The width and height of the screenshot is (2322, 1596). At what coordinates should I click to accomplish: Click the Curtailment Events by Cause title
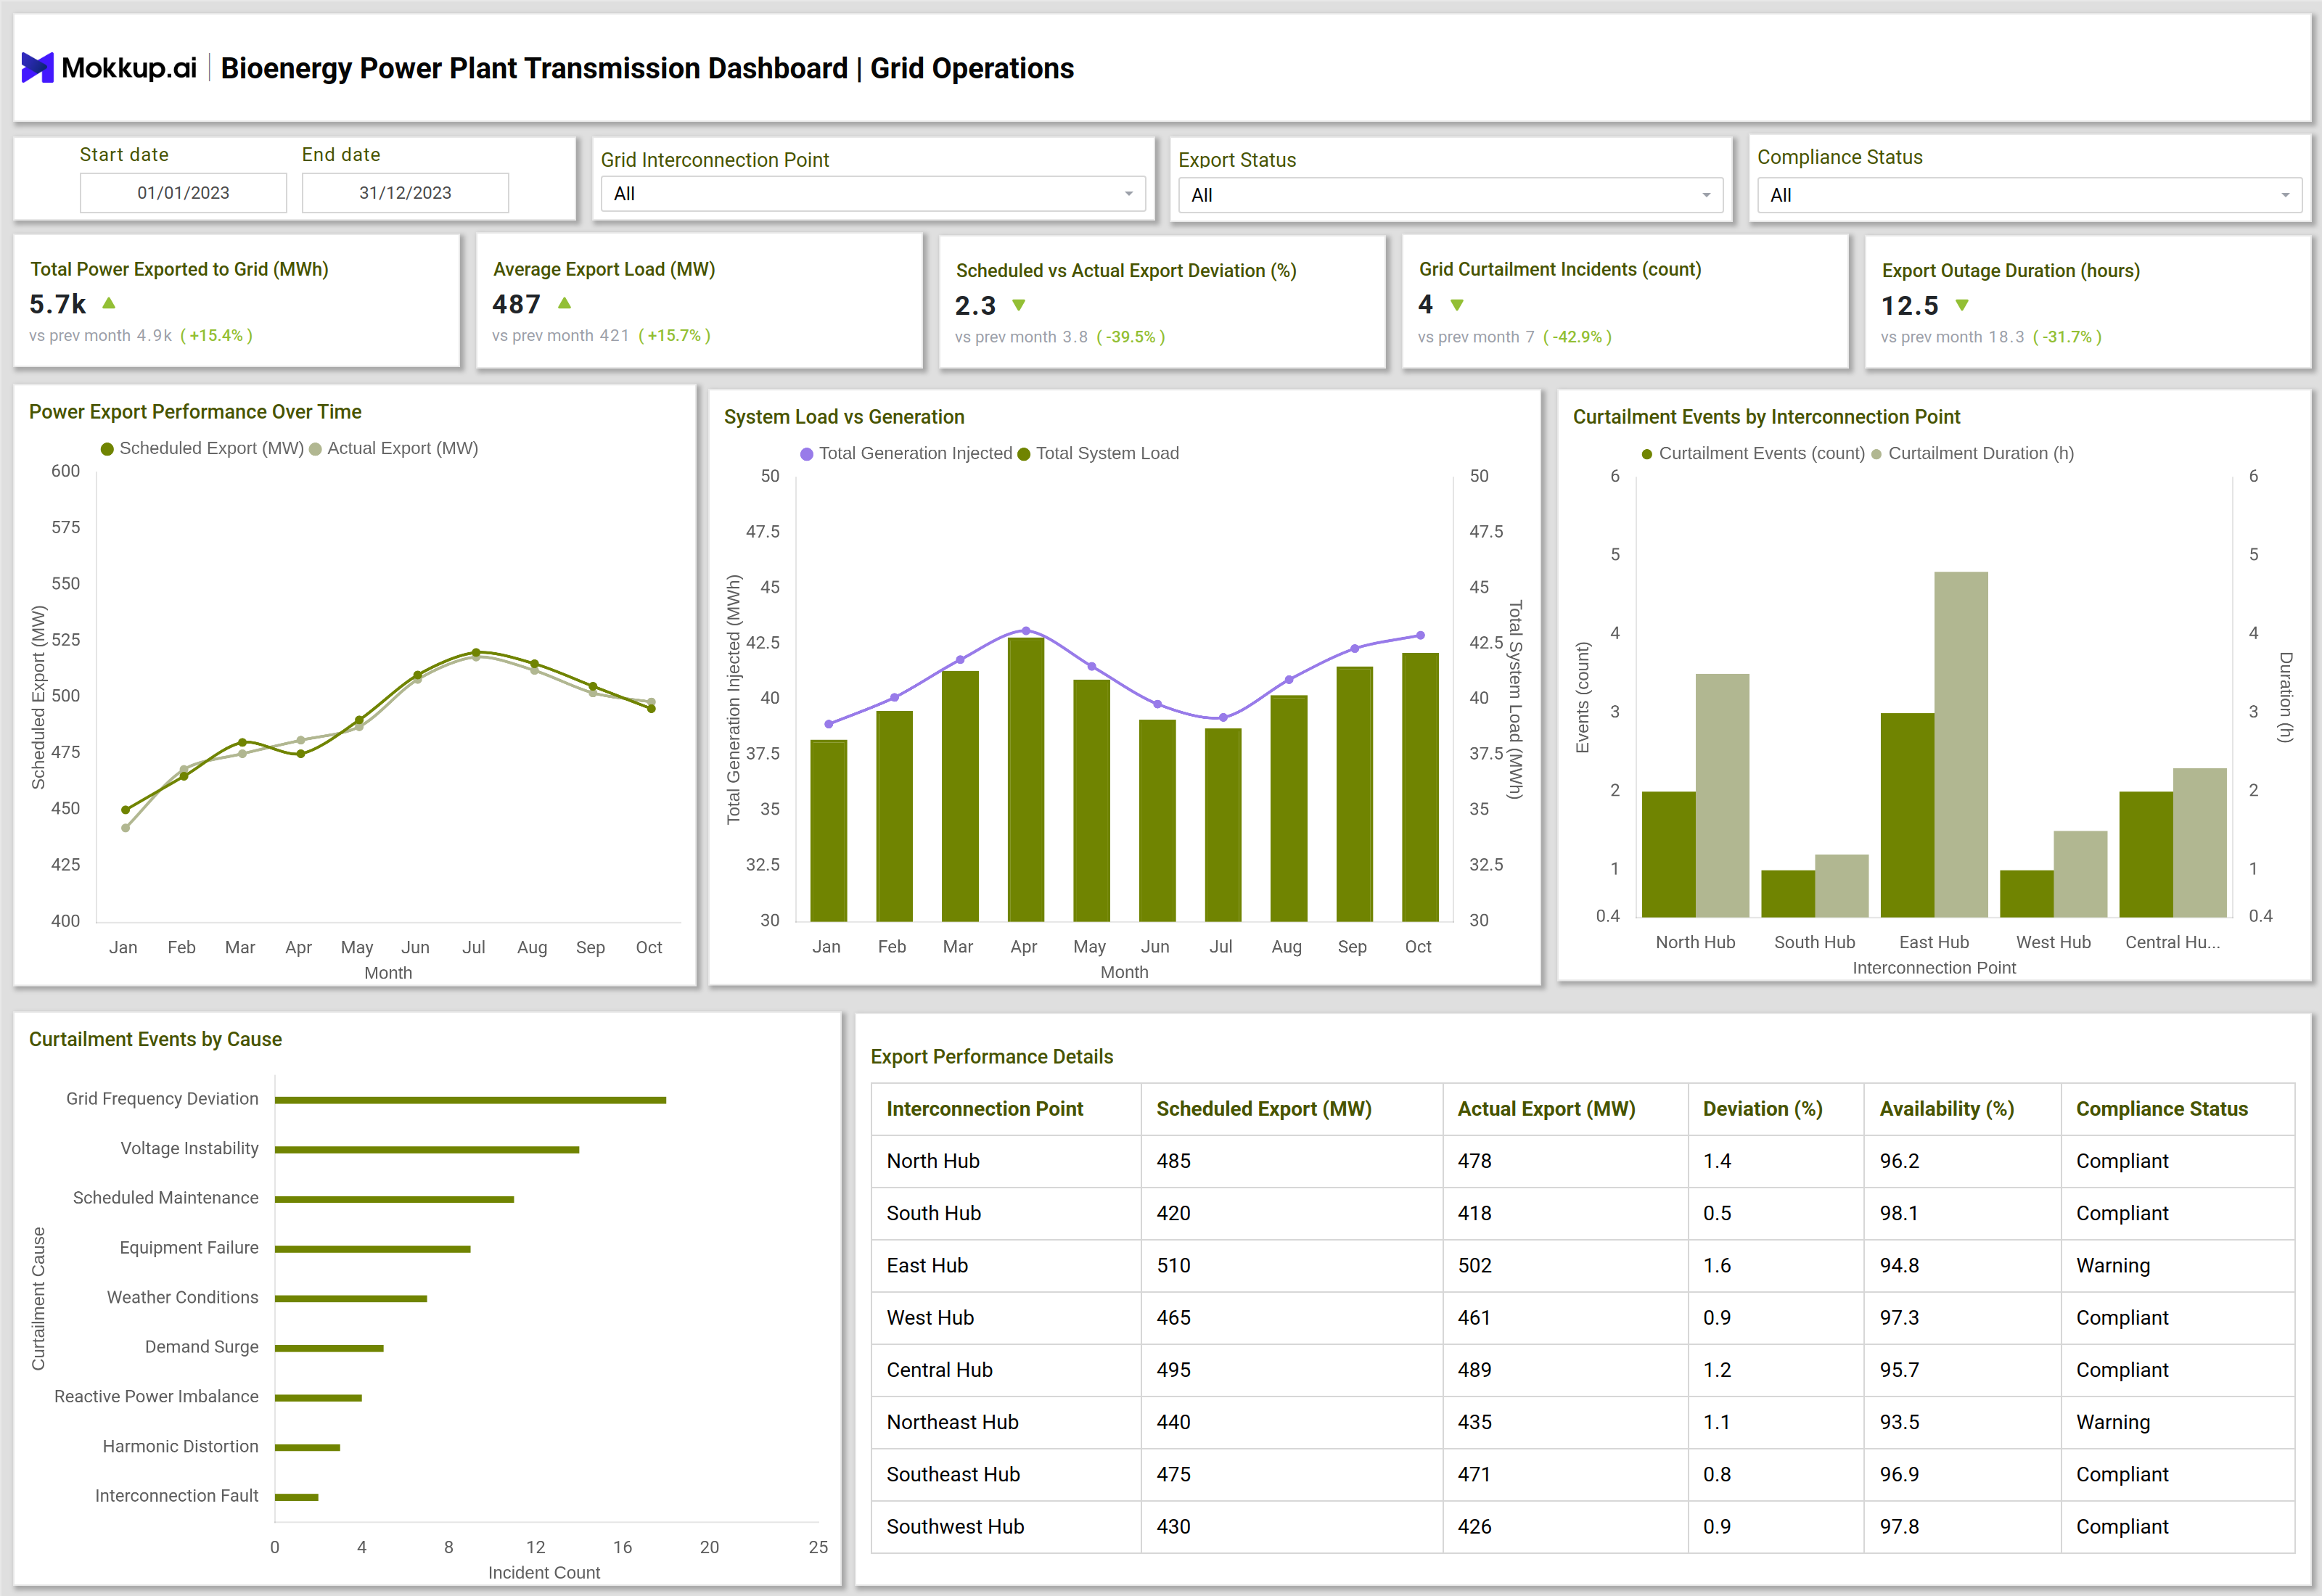[x=155, y=1039]
